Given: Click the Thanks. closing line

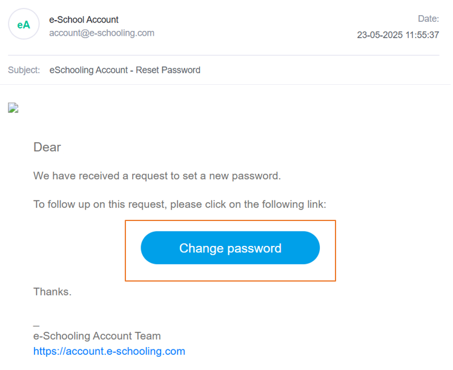Looking at the screenshot, I should [x=52, y=292].
